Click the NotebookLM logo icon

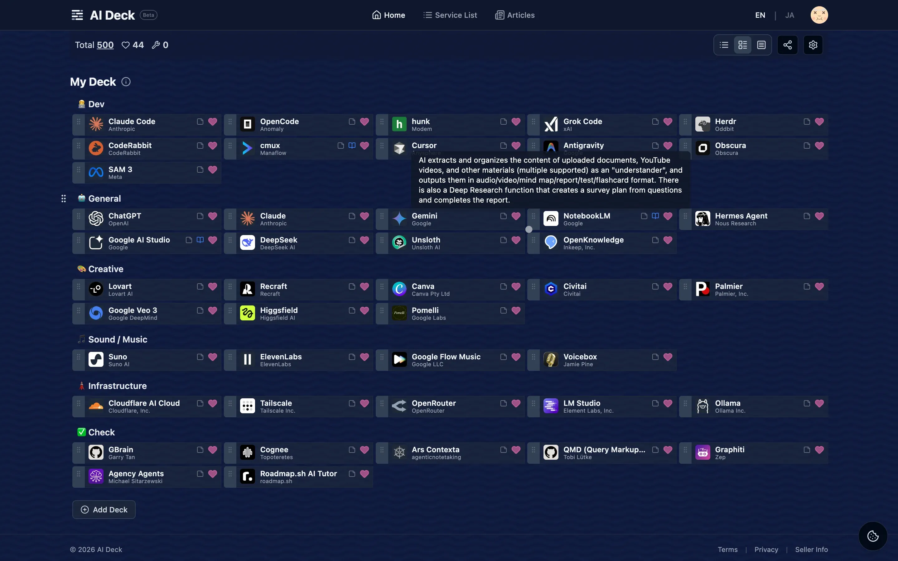[x=551, y=219]
